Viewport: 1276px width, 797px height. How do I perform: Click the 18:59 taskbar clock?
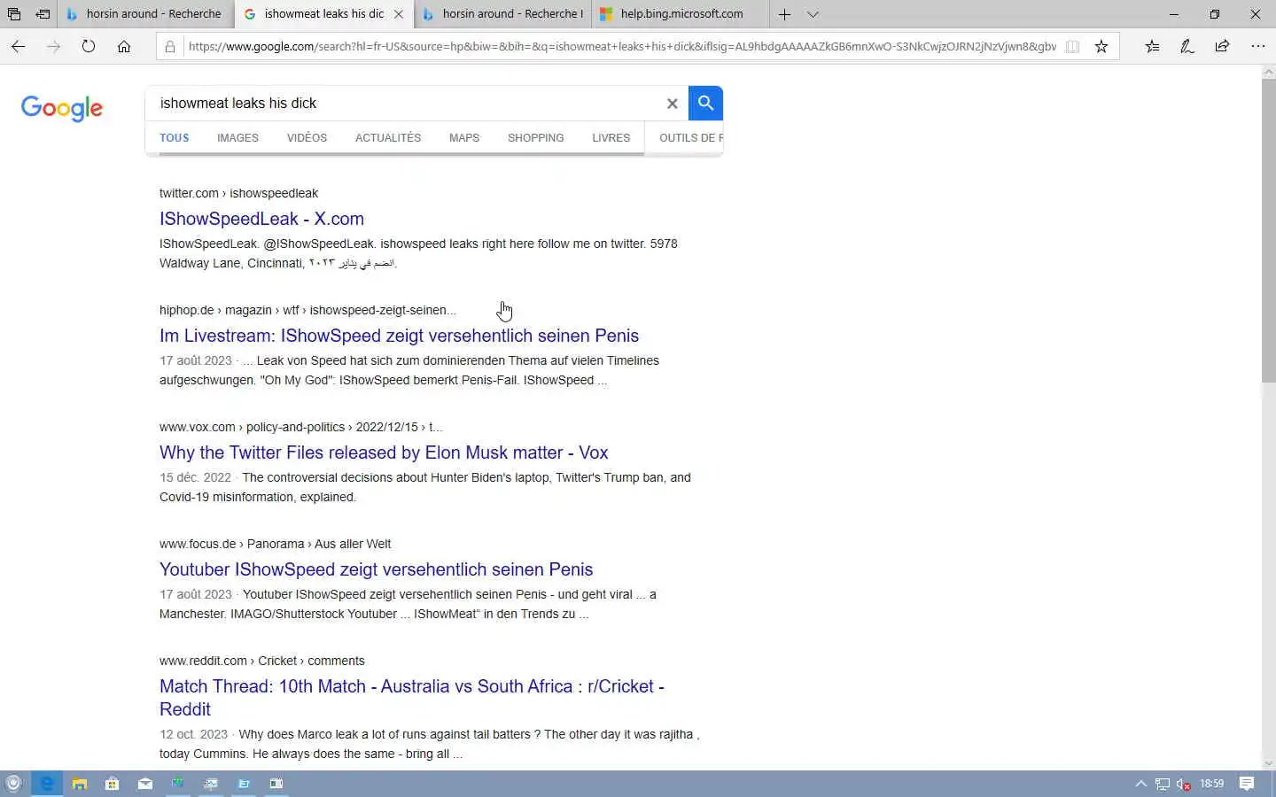coord(1211,784)
